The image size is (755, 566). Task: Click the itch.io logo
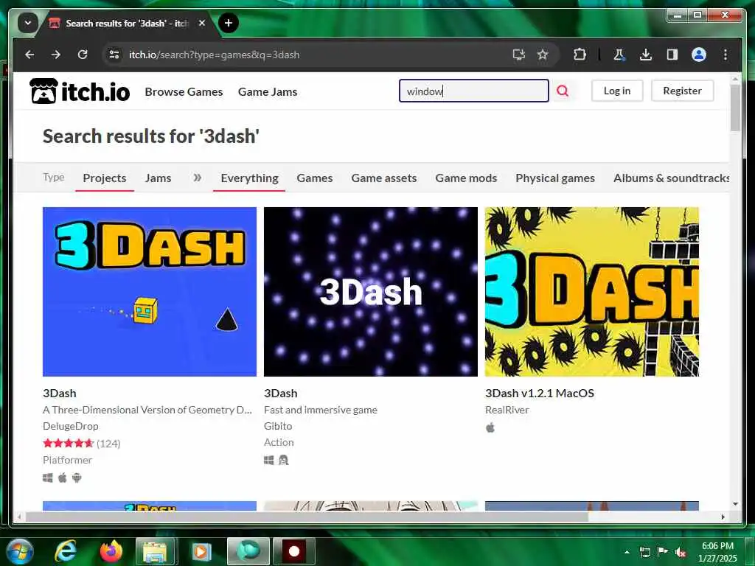tap(80, 91)
